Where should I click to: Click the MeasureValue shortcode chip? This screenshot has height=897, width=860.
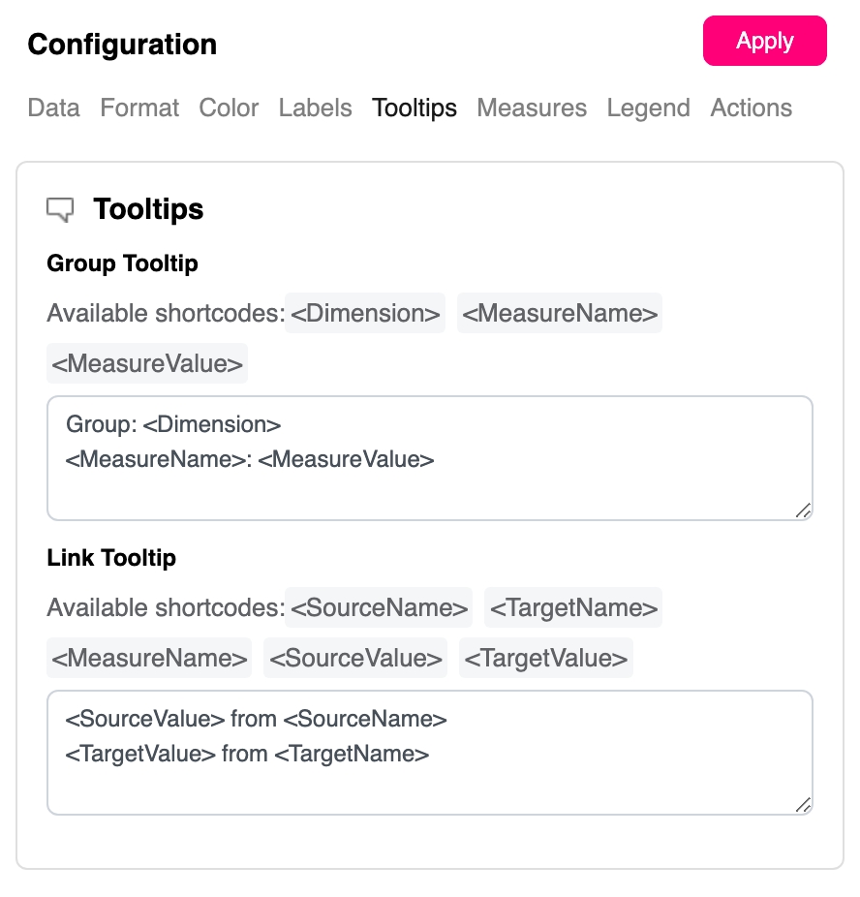(x=147, y=363)
